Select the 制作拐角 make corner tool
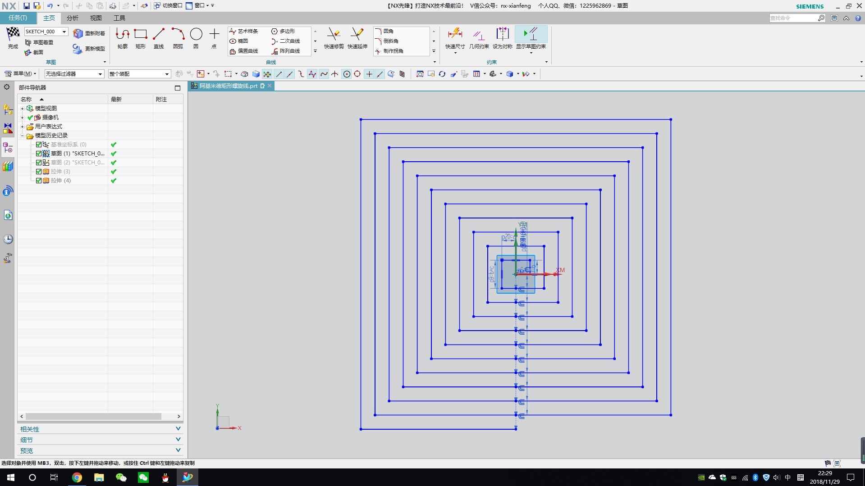Viewport: 865px width, 486px height. [x=389, y=51]
